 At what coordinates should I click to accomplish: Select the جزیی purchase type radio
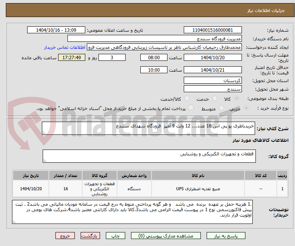pyautogui.click(x=246, y=108)
